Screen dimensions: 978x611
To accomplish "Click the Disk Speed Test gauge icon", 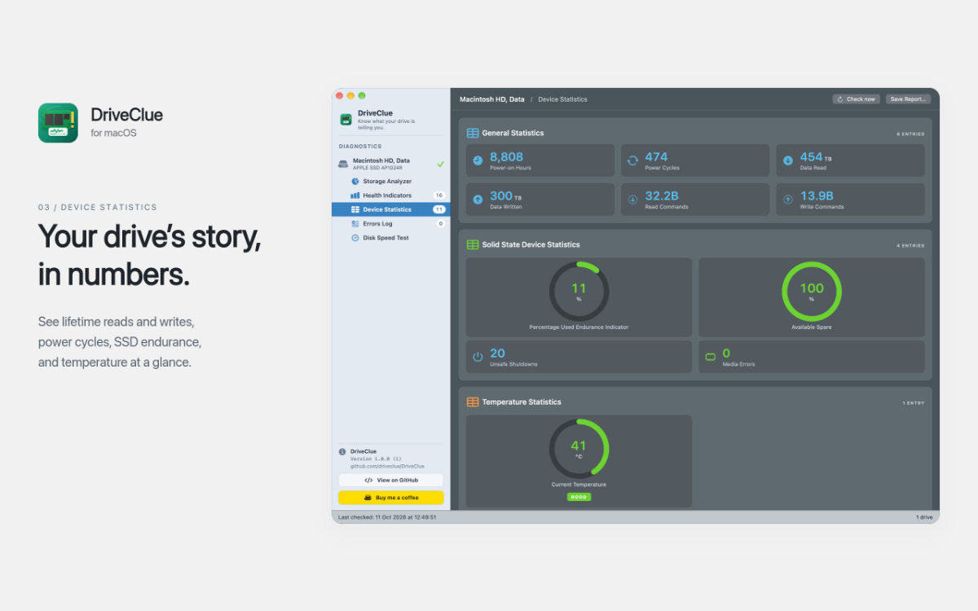I will click(x=355, y=238).
